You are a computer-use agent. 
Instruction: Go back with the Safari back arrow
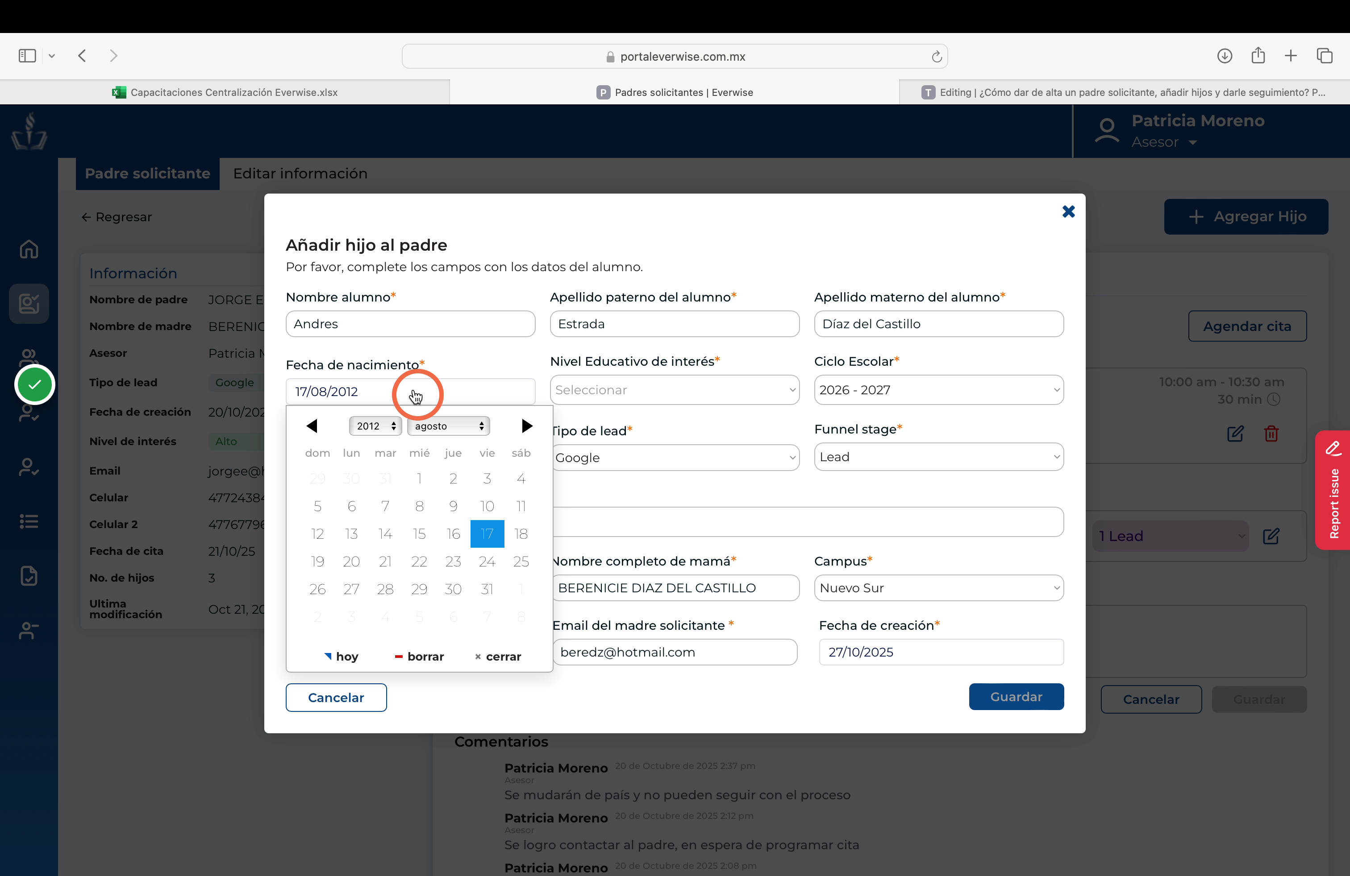point(82,55)
